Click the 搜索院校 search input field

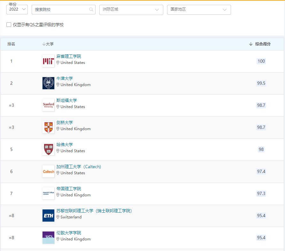pyautogui.click(x=64, y=10)
